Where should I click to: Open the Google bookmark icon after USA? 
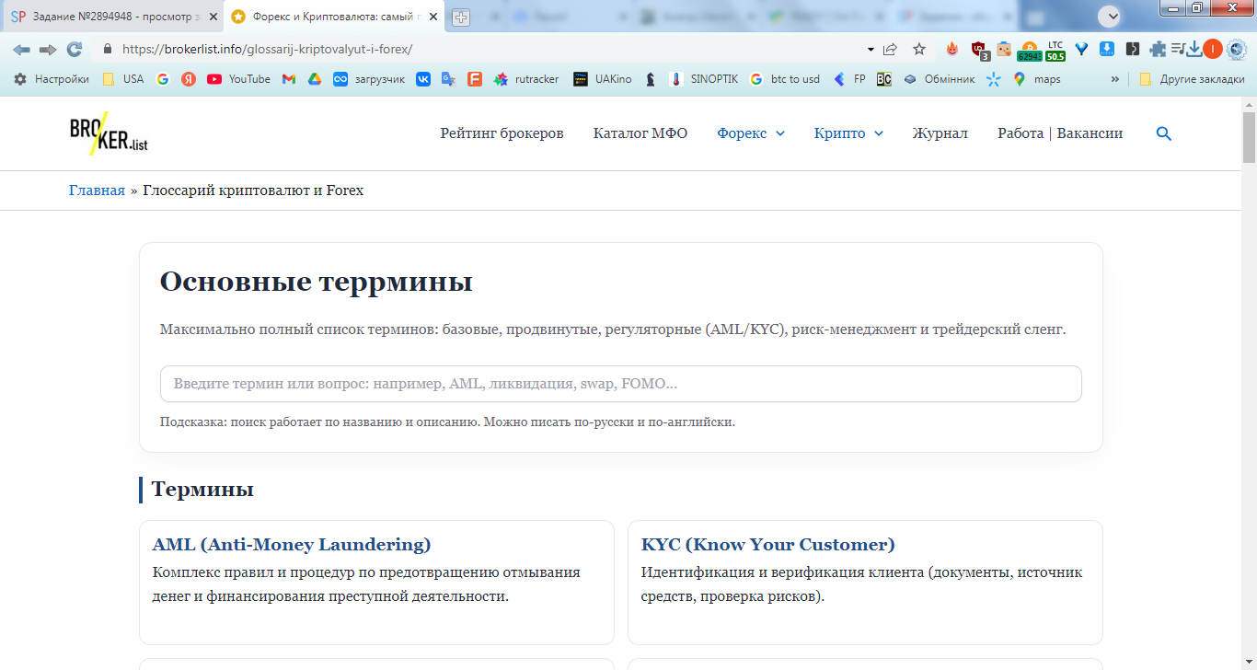pyautogui.click(x=163, y=79)
